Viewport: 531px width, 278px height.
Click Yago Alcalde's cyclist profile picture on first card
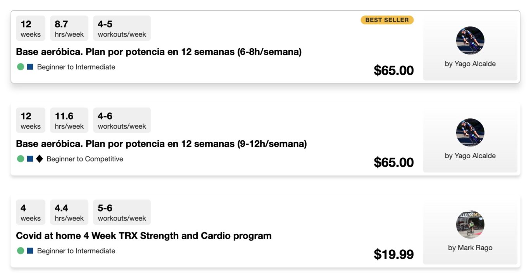click(x=470, y=40)
